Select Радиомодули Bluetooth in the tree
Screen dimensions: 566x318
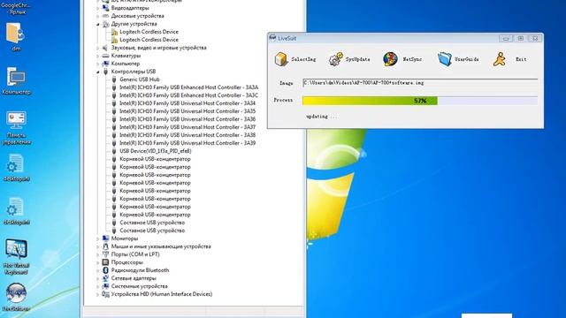pyautogui.click(x=140, y=270)
